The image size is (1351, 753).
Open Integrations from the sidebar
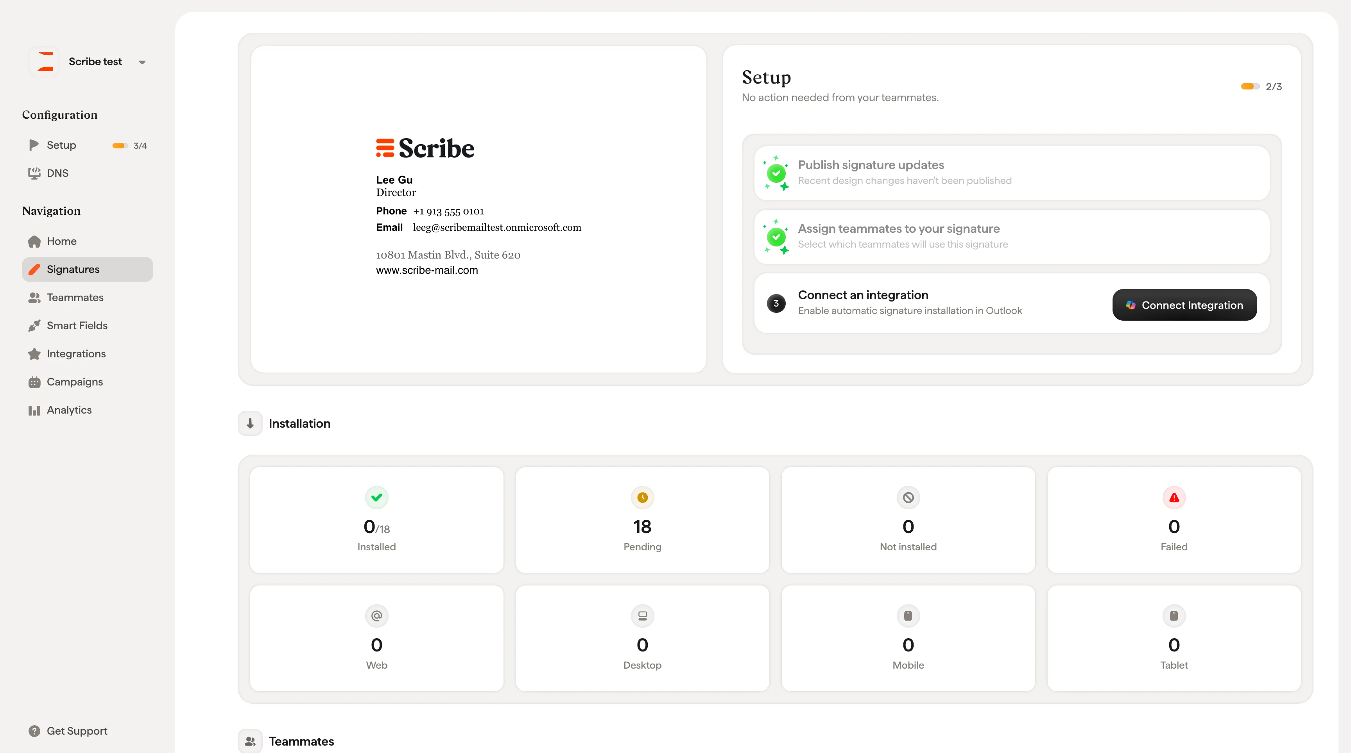coord(87,354)
